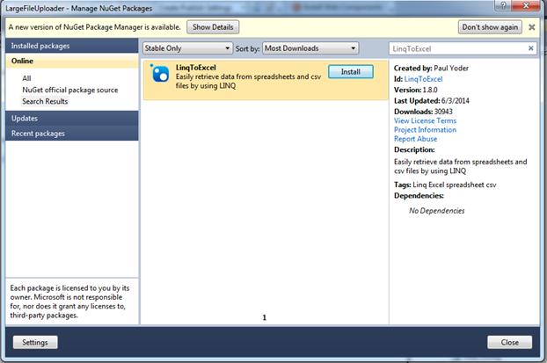Close the Manage NuGet Packages window
The image size is (547, 363).
tap(526, 5)
